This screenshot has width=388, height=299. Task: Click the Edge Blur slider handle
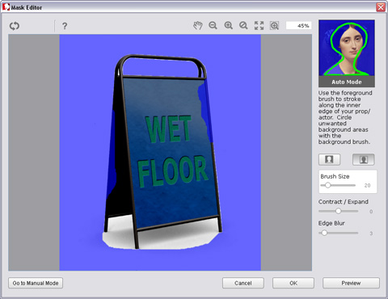click(324, 233)
